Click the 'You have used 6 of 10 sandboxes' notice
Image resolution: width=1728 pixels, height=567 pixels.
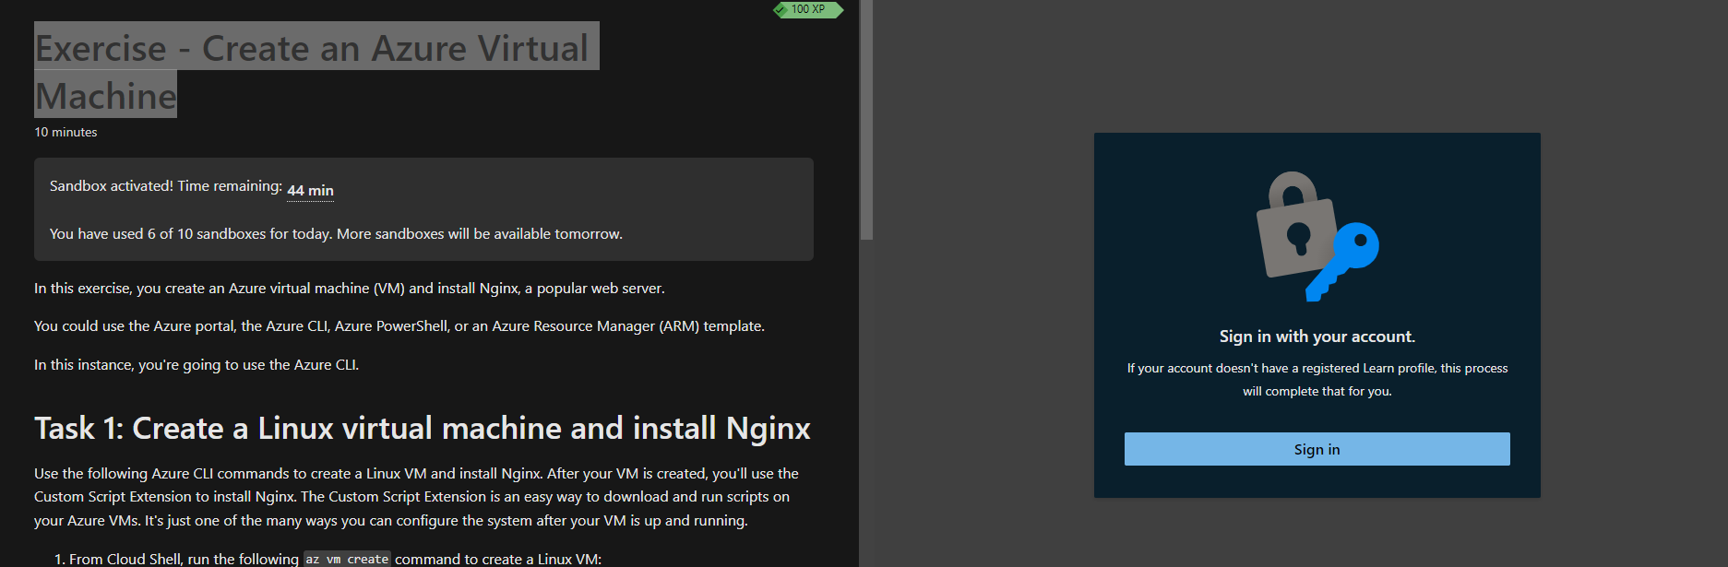[x=336, y=234]
